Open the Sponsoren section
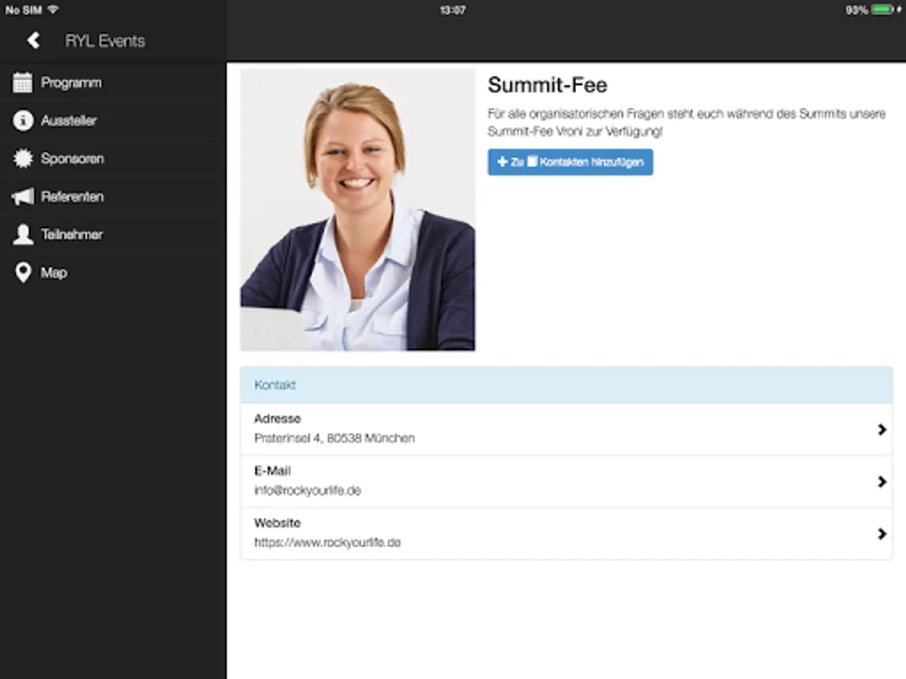This screenshot has height=679, width=906. click(113, 158)
